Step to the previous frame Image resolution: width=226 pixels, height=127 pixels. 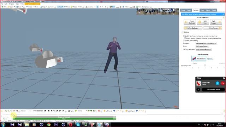click(48, 111)
